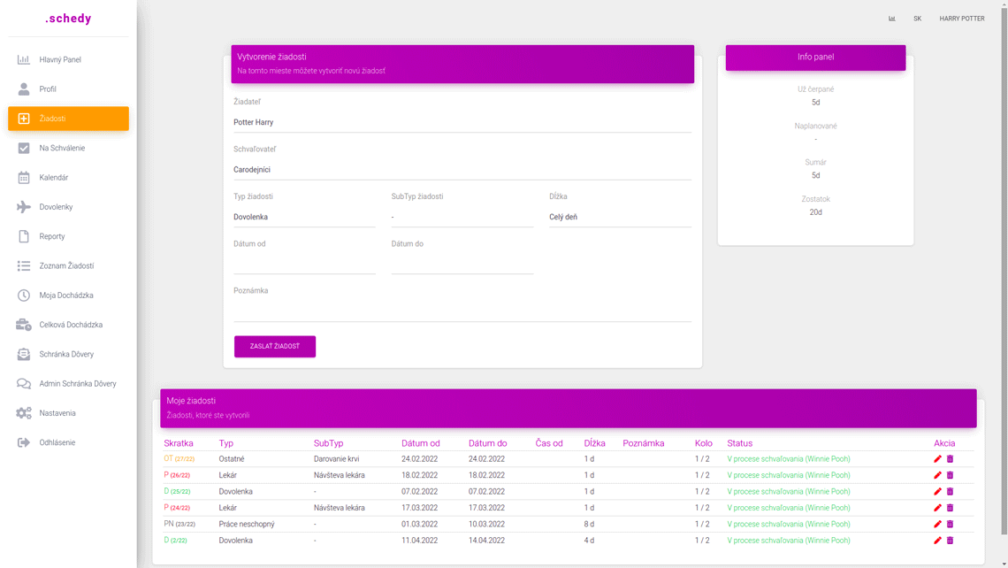Open the Dĺžka dropdown showing Celý deň
This screenshot has height=568, width=1008.
pyautogui.click(x=619, y=217)
